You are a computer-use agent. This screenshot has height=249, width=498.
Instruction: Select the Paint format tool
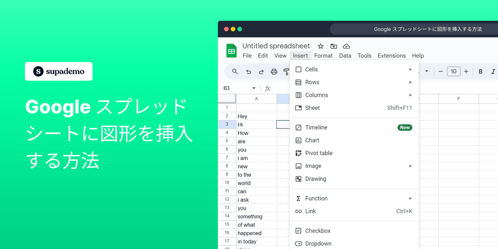pos(286,71)
